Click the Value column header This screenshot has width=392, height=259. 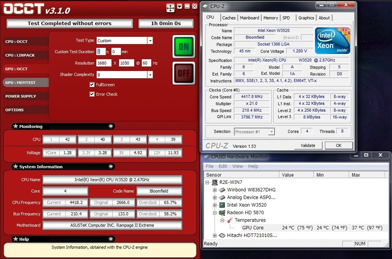click(x=297, y=175)
